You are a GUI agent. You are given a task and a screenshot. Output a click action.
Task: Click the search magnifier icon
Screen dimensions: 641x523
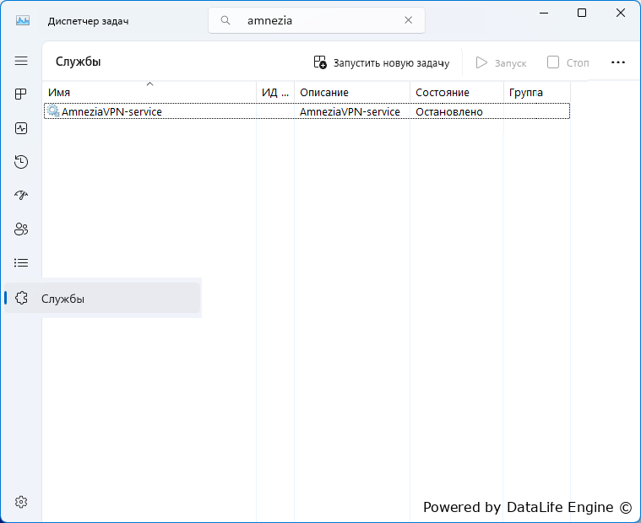[x=225, y=20]
